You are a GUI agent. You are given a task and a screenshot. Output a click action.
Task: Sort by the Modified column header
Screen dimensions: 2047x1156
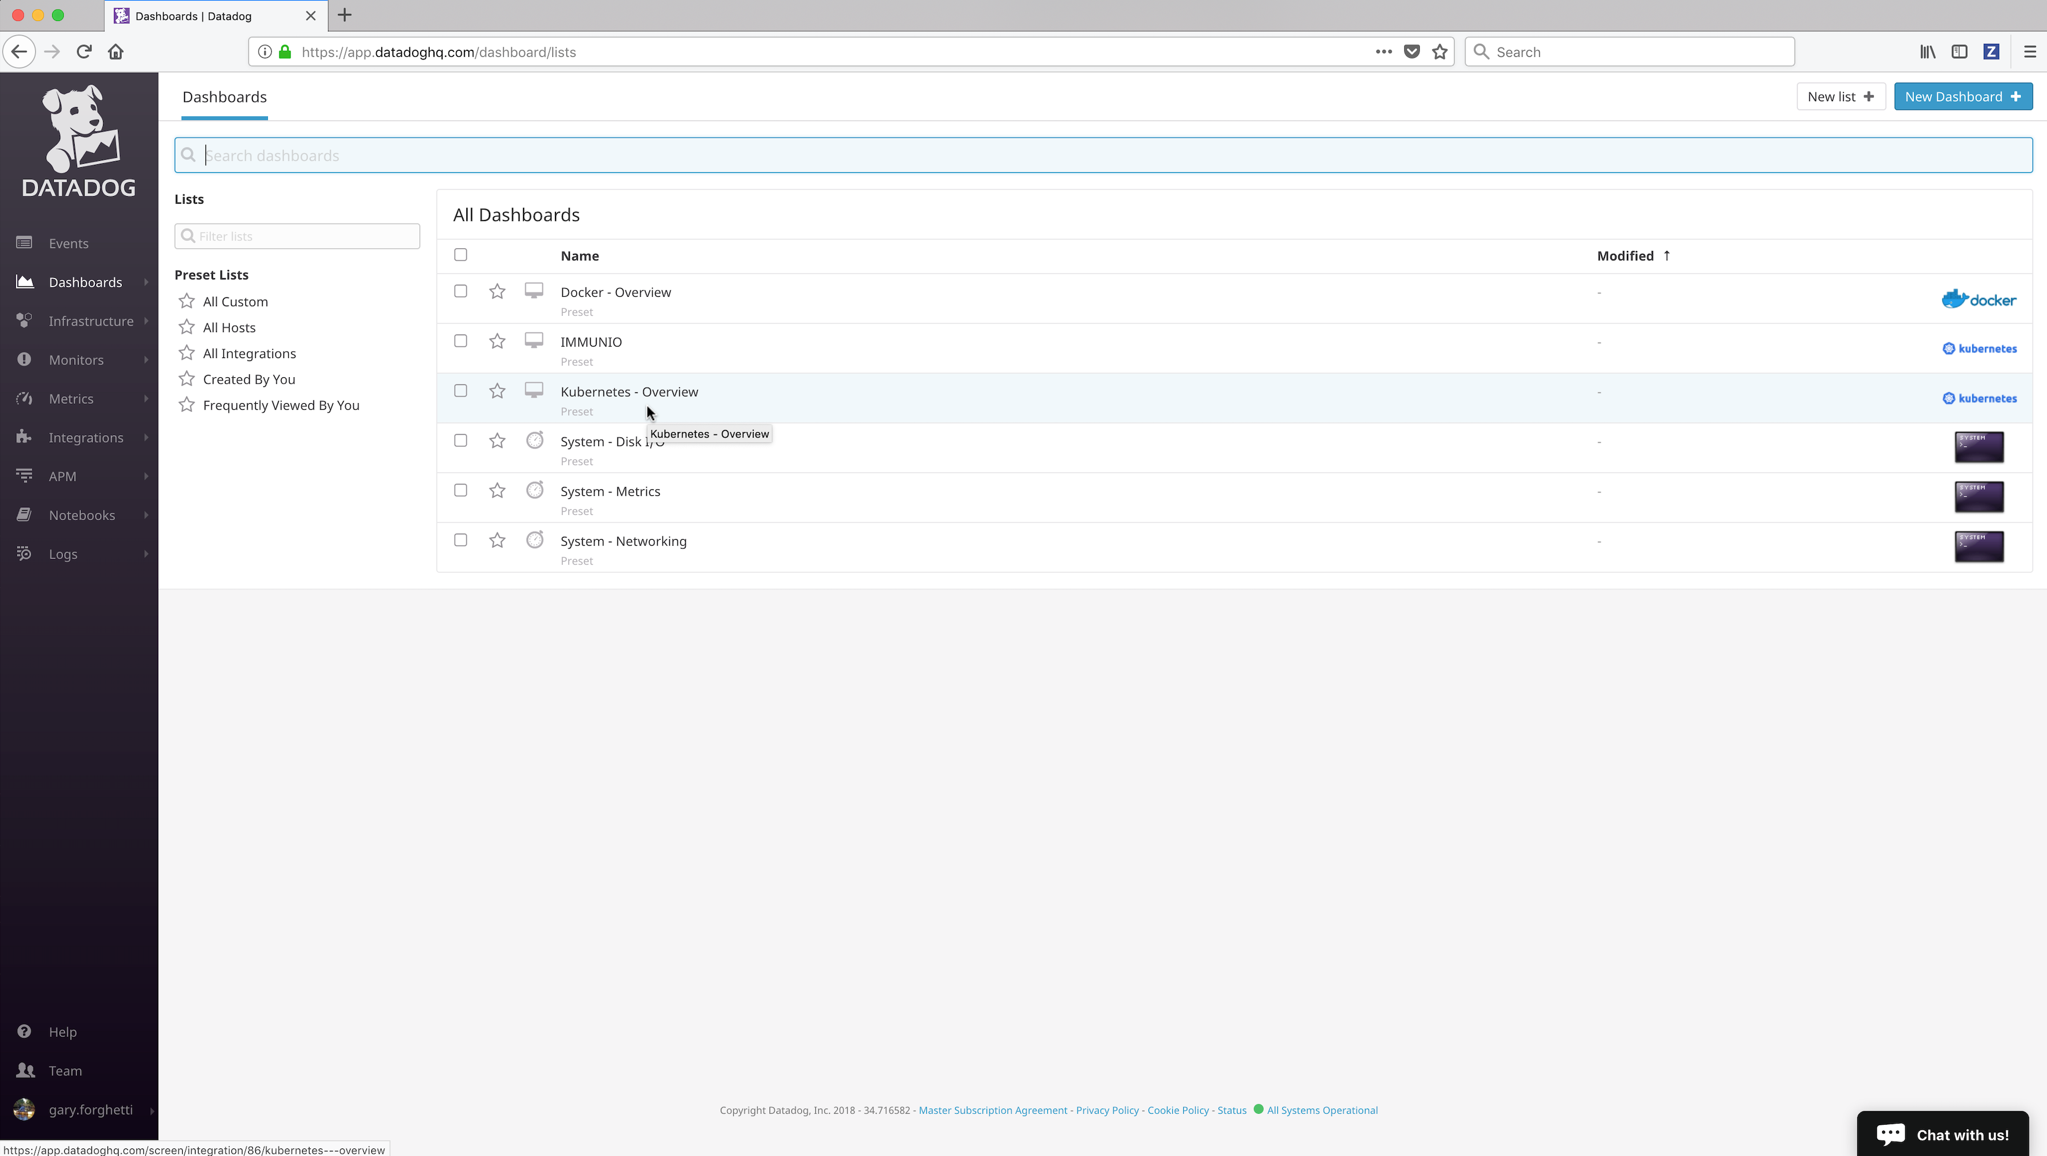click(1634, 256)
